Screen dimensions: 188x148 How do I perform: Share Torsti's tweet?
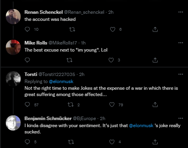coord(155,105)
